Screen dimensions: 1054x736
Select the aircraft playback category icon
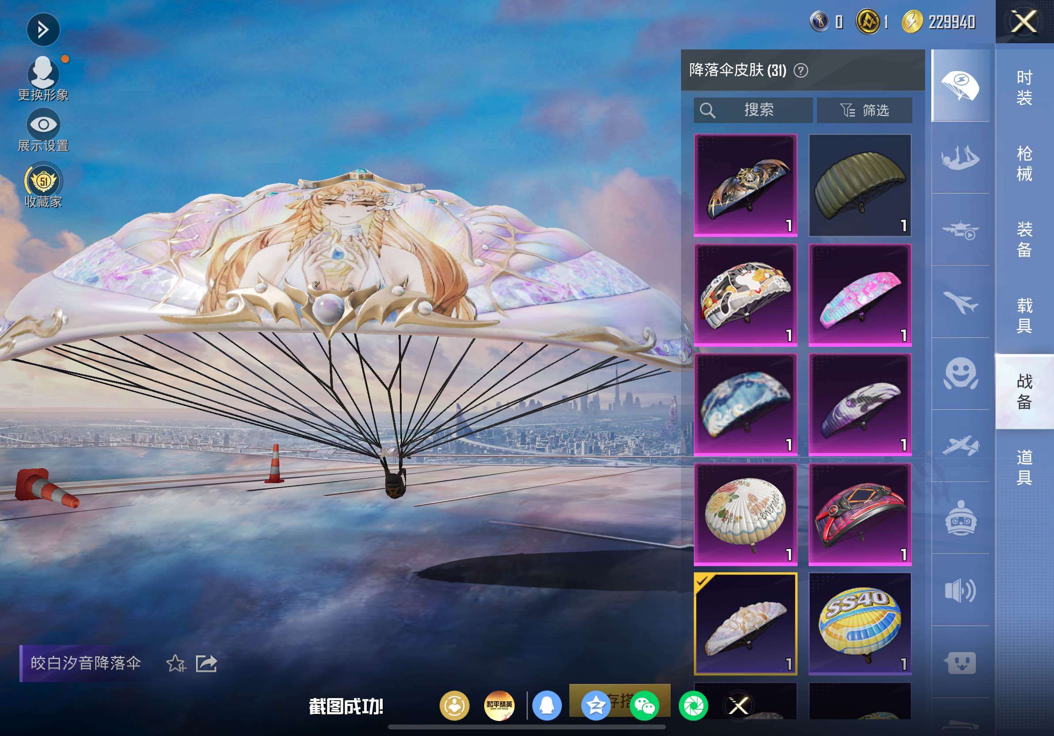click(x=960, y=229)
